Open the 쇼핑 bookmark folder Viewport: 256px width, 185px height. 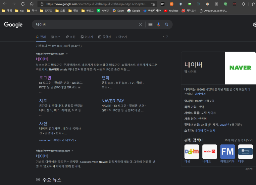[x=60, y=11]
